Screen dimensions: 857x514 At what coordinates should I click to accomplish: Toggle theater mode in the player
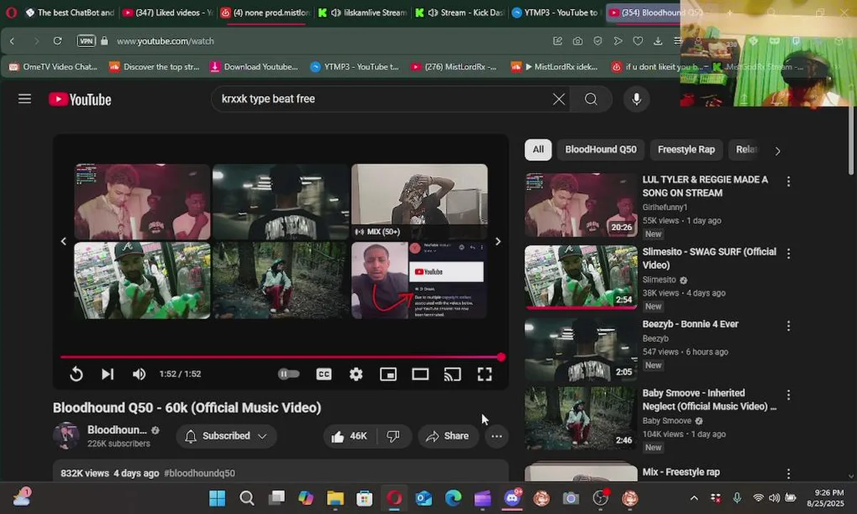[420, 373]
